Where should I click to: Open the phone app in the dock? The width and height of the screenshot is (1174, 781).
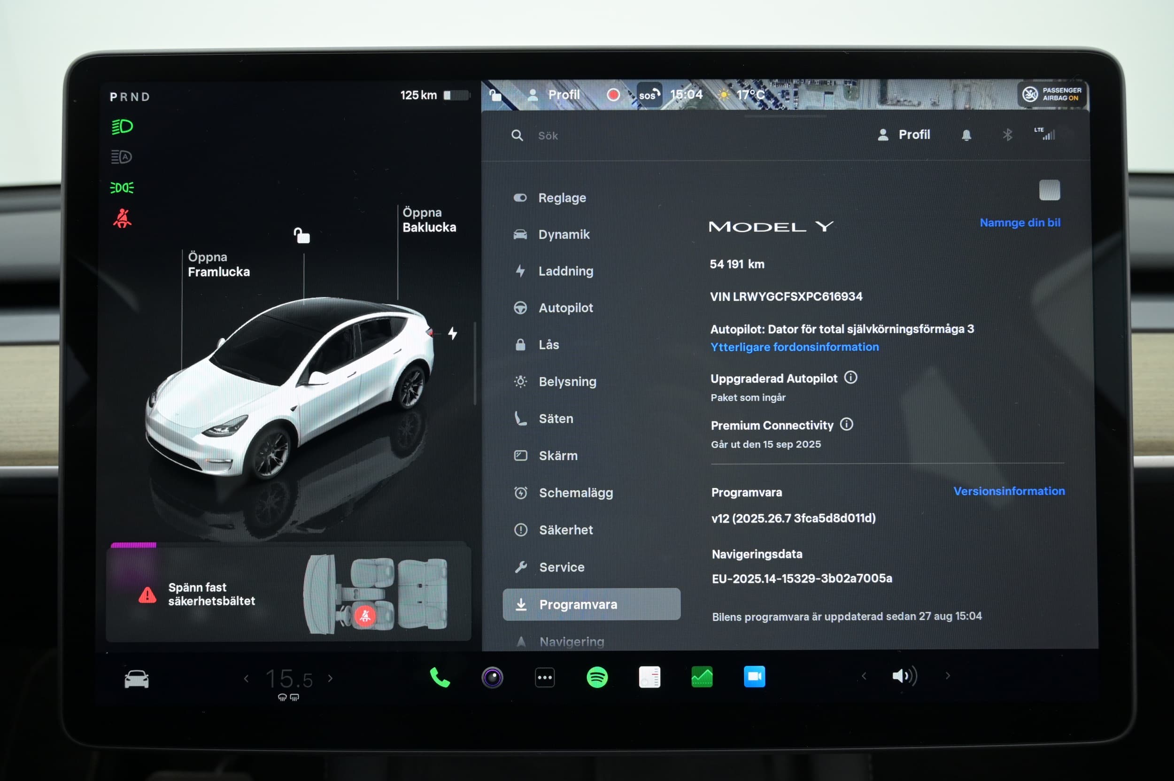[440, 677]
